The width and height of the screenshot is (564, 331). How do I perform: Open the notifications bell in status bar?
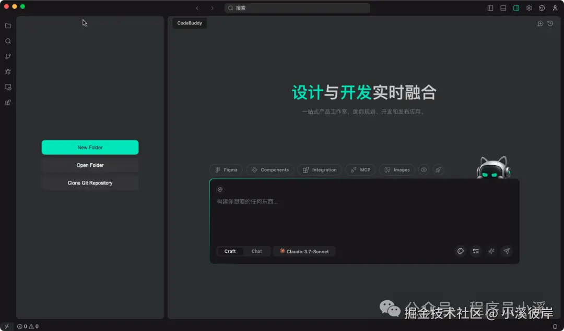[x=555, y=326]
